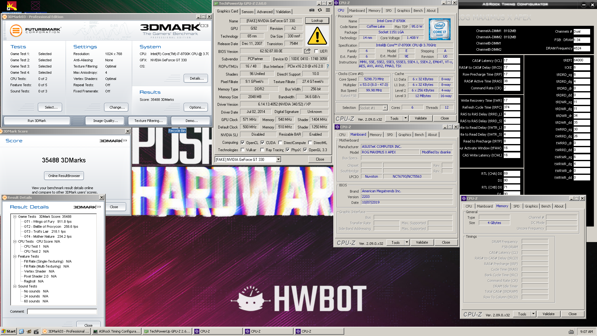Toggle the Ray Tracing checkbox
The width and height of the screenshot is (597, 336).
(x=262, y=150)
